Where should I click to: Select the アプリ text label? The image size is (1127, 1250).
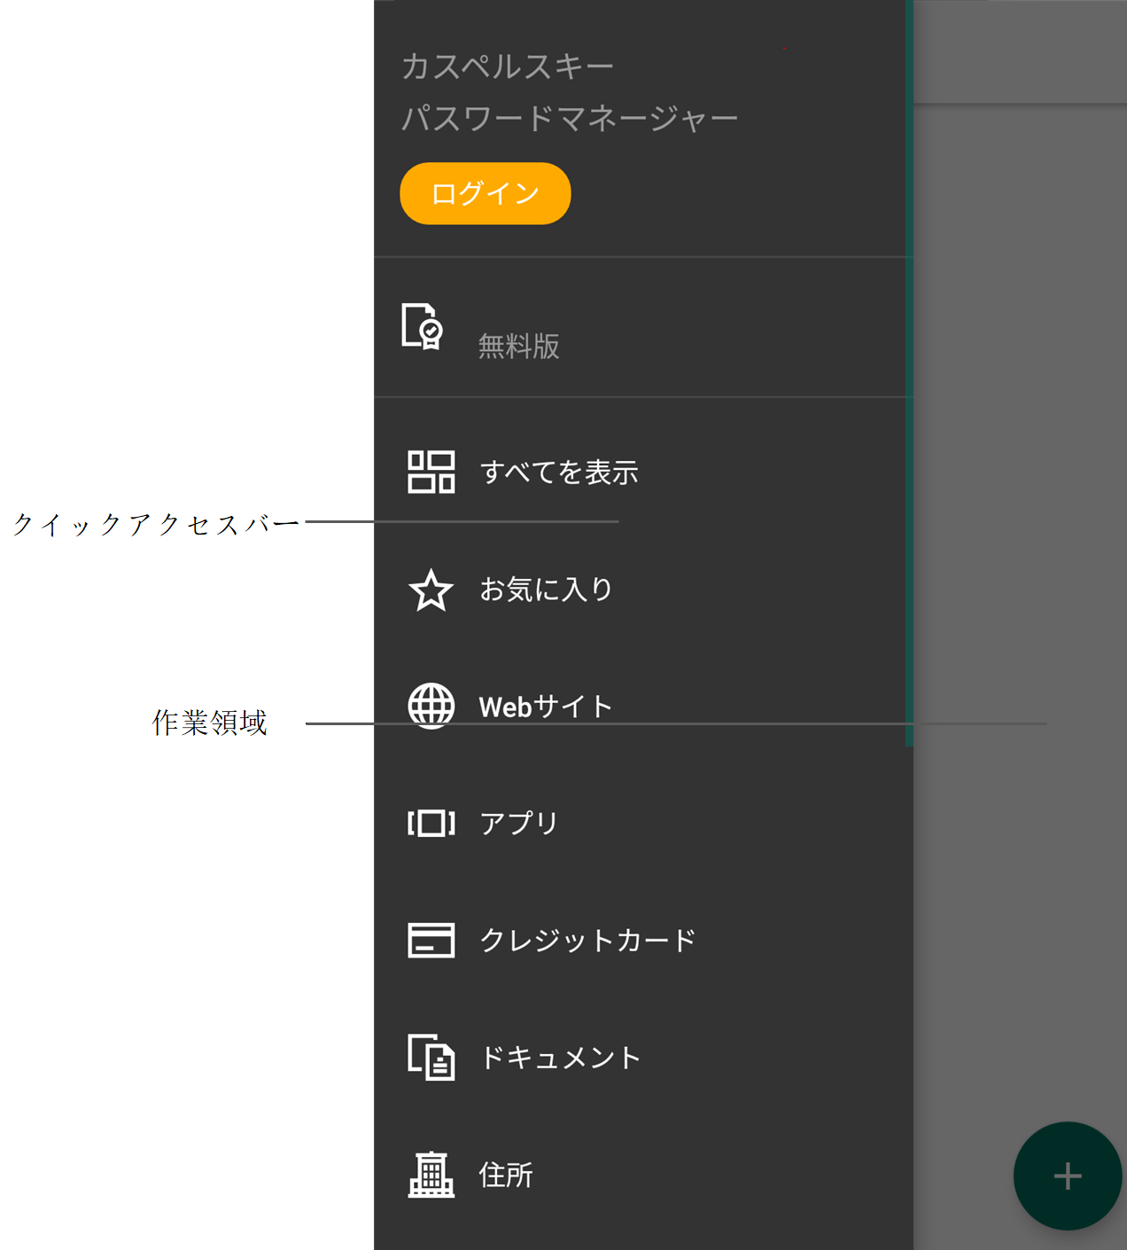point(518,824)
